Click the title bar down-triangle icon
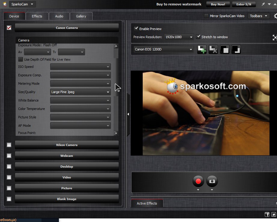The height and width of the screenshot is (222, 277). [x=269, y=4]
